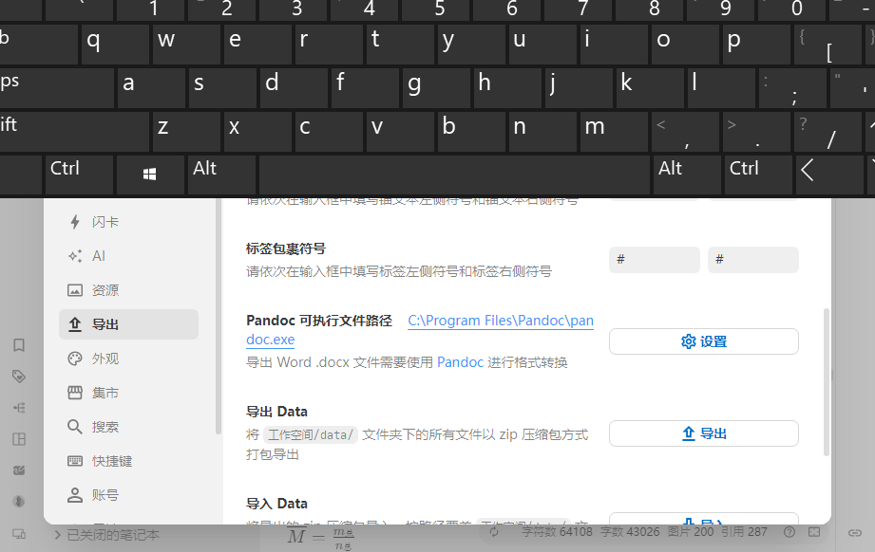The width and height of the screenshot is (875, 552).
Task: Open the help question mark icon
Action: click(x=789, y=532)
